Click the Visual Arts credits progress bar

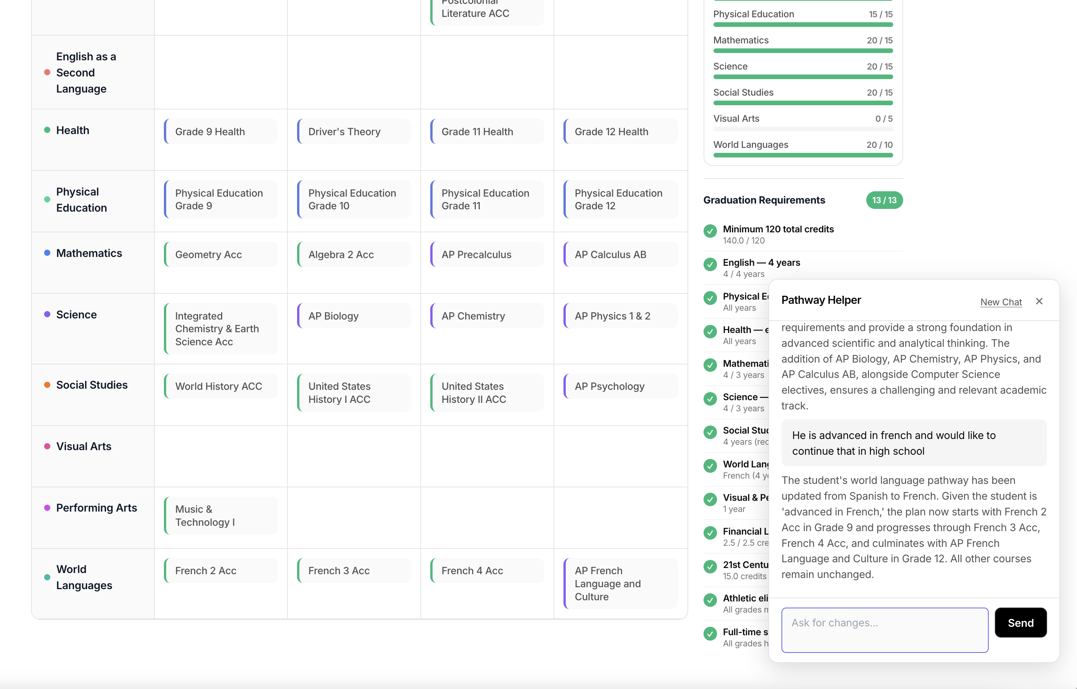803,129
